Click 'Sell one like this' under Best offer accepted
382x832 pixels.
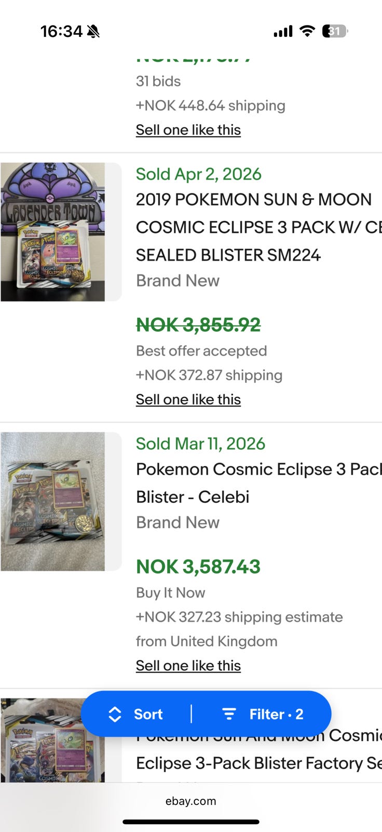[188, 399]
